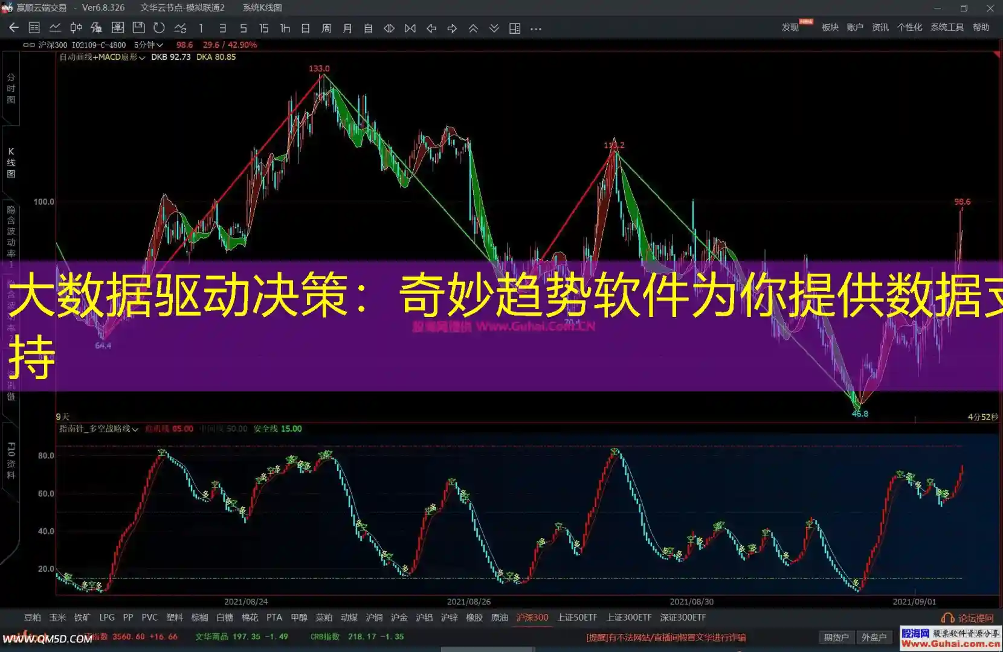1003x652 pixels.
Task: Select the PVC contract tab
Action: pyautogui.click(x=149, y=618)
